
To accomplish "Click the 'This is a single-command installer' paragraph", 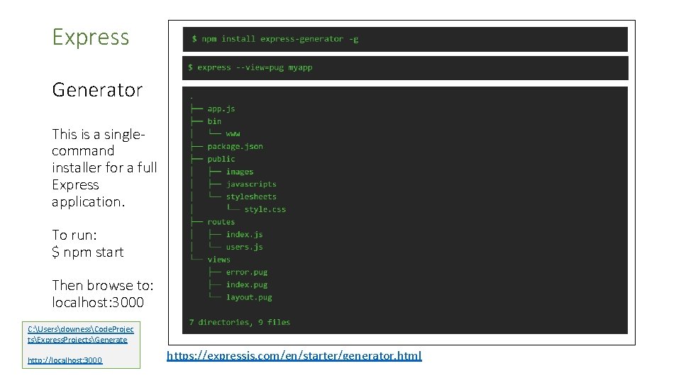I will [104, 167].
